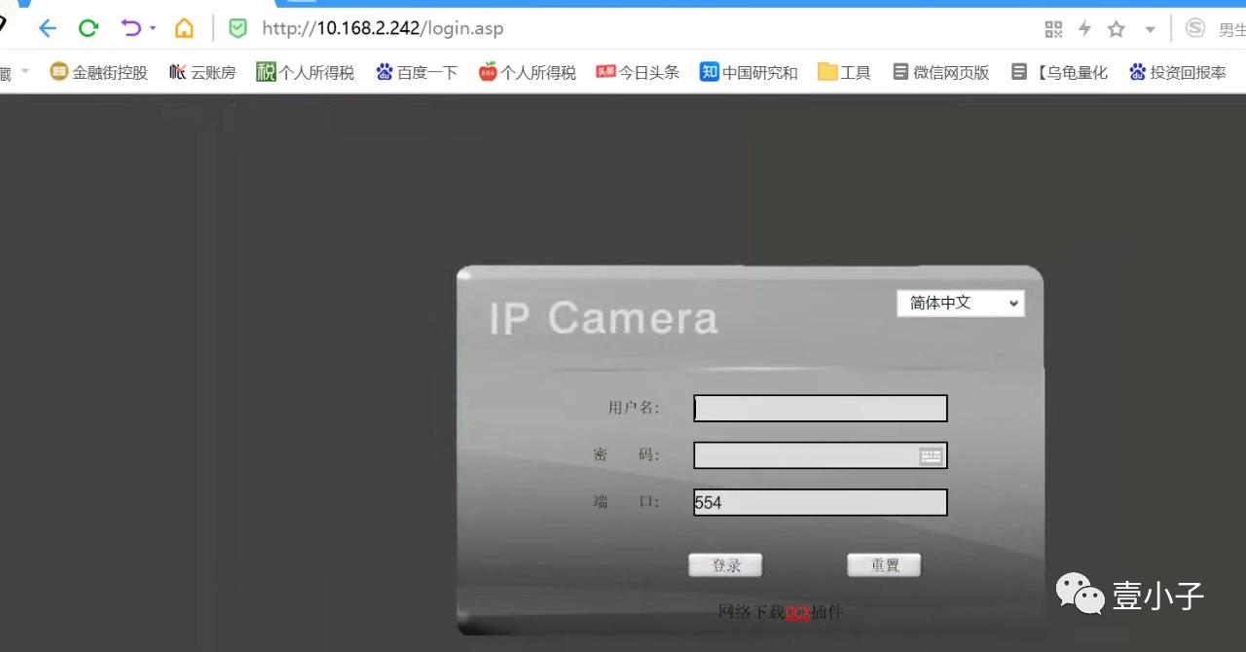Open the extensions grid icon beside the star
The image size is (1246, 652).
point(1052,28)
